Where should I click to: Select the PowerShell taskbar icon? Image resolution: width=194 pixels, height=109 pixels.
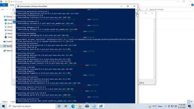(101, 106)
